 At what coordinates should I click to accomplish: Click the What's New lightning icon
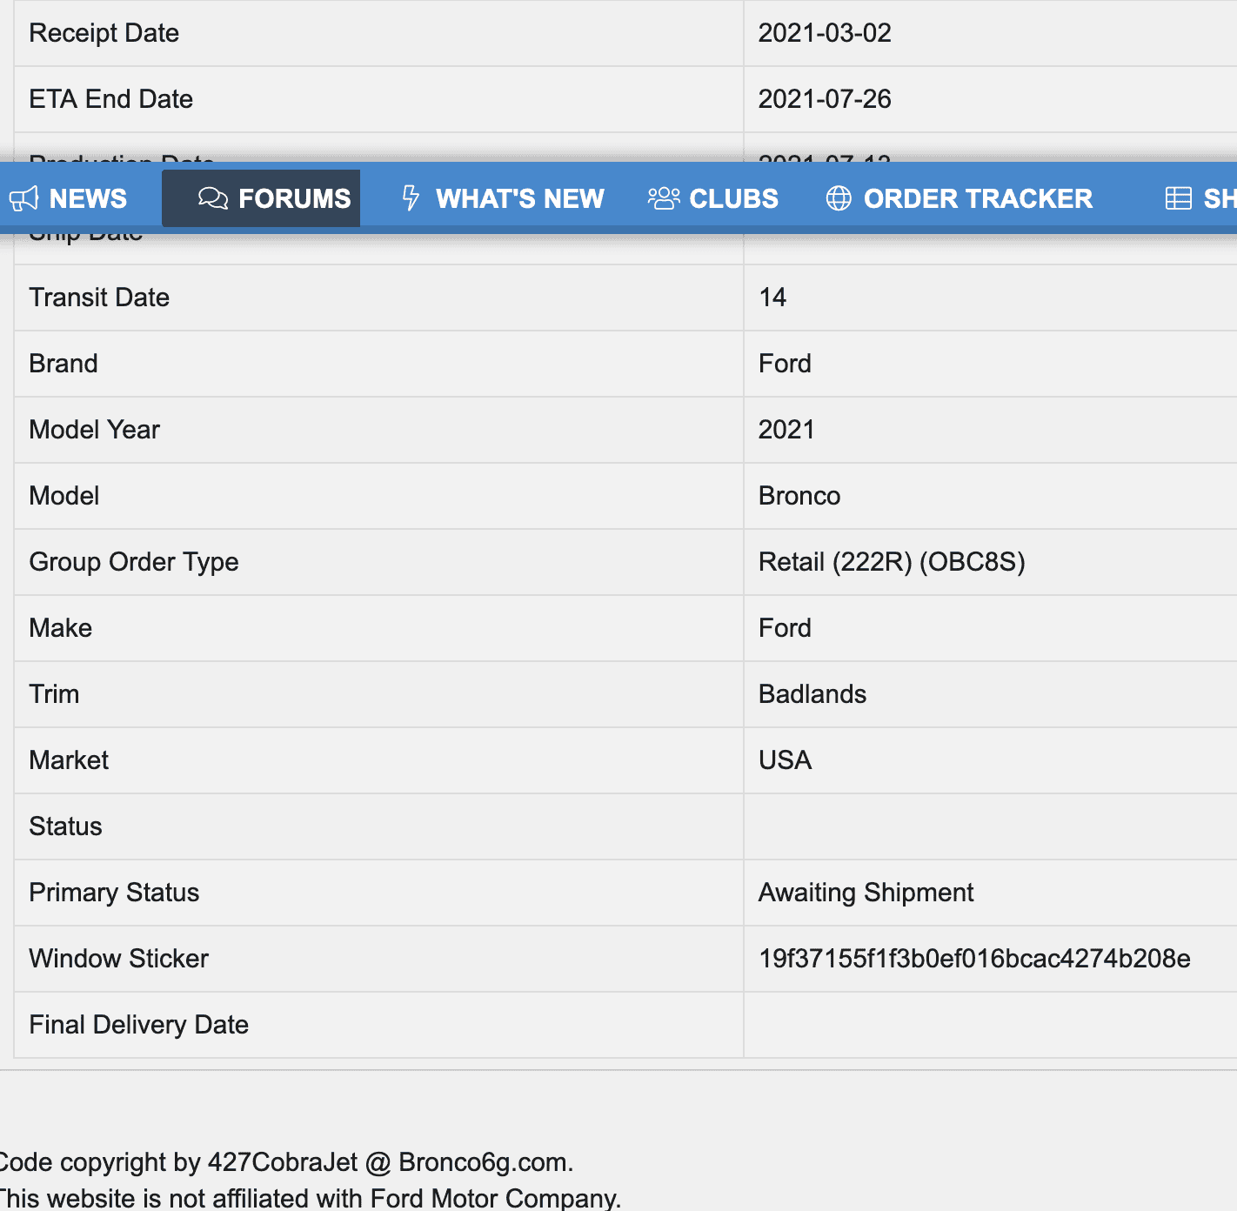(x=411, y=198)
